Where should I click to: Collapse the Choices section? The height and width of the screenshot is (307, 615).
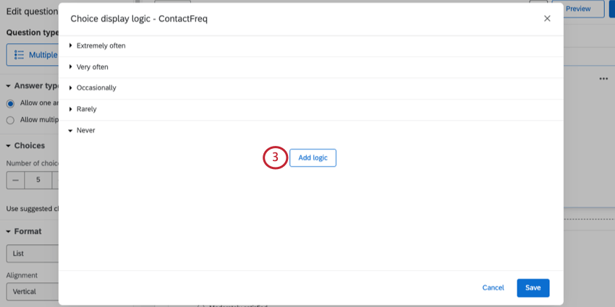(8, 146)
